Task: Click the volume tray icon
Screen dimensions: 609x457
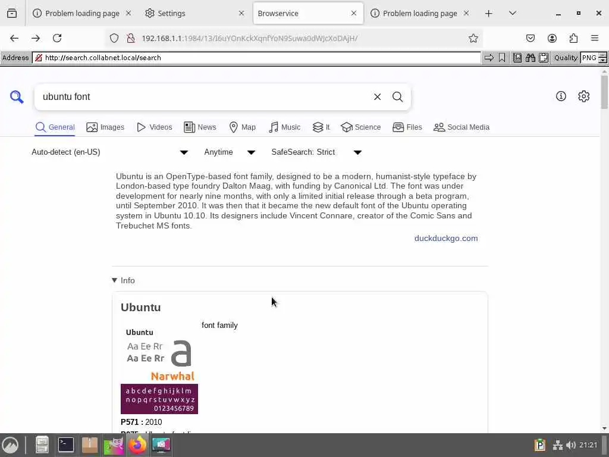Action: tap(570, 445)
